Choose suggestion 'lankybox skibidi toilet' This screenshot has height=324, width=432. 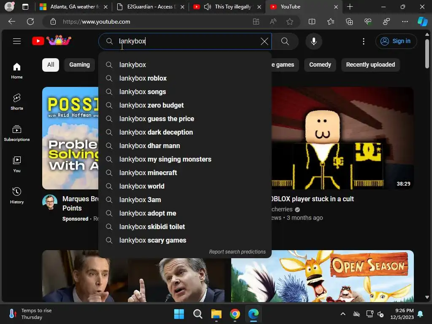pyautogui.click(x=185, y=227)
